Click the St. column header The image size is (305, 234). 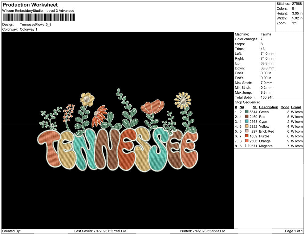point(255,107)
